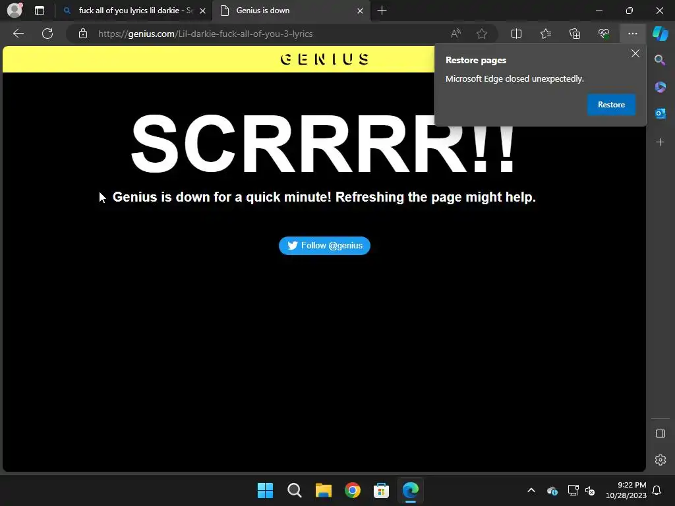Restore pages after Edge crash
Image resolution: width=675 pixels, height=506 pixels.
click(611, 105)
